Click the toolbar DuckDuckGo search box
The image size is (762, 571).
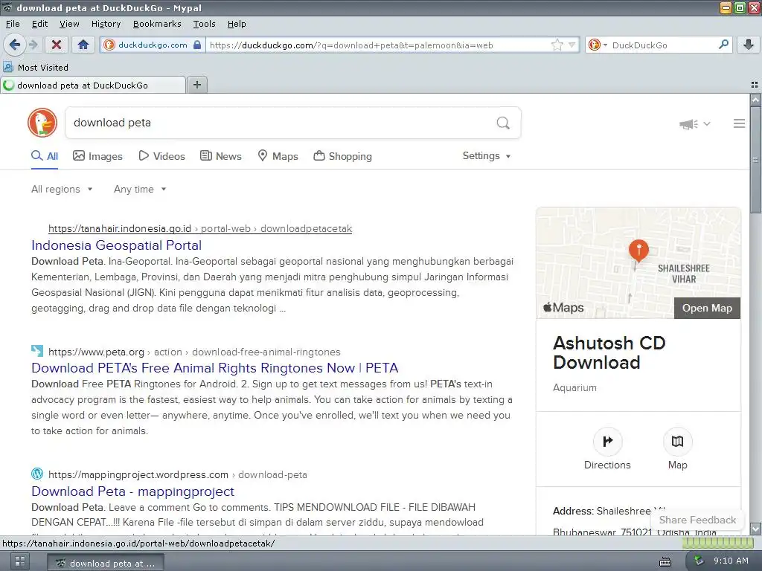[x=663, y=45]
